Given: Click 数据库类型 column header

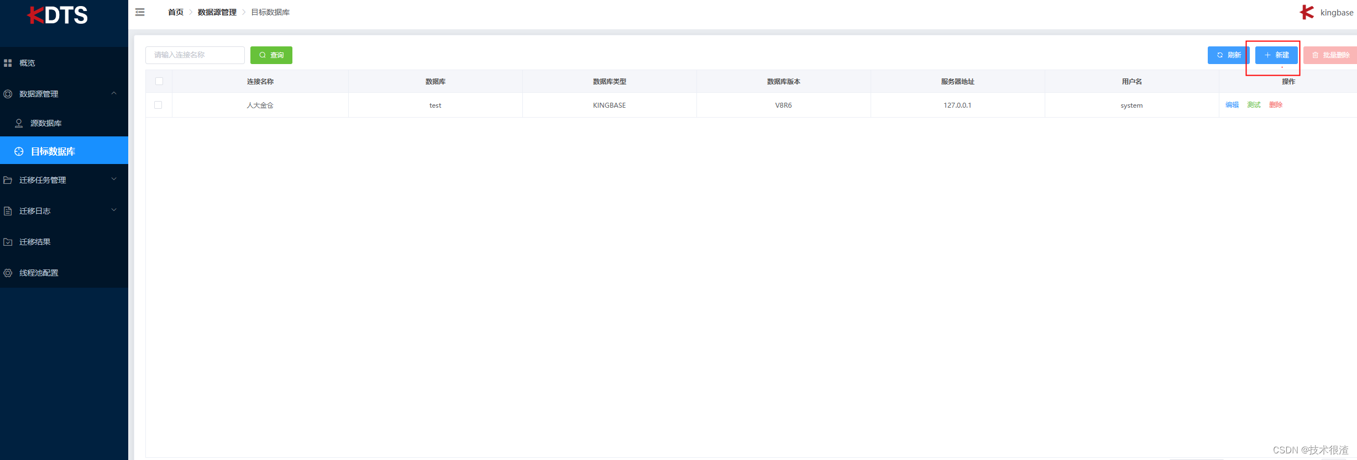Looking at the screenshot, I should 610,81.
